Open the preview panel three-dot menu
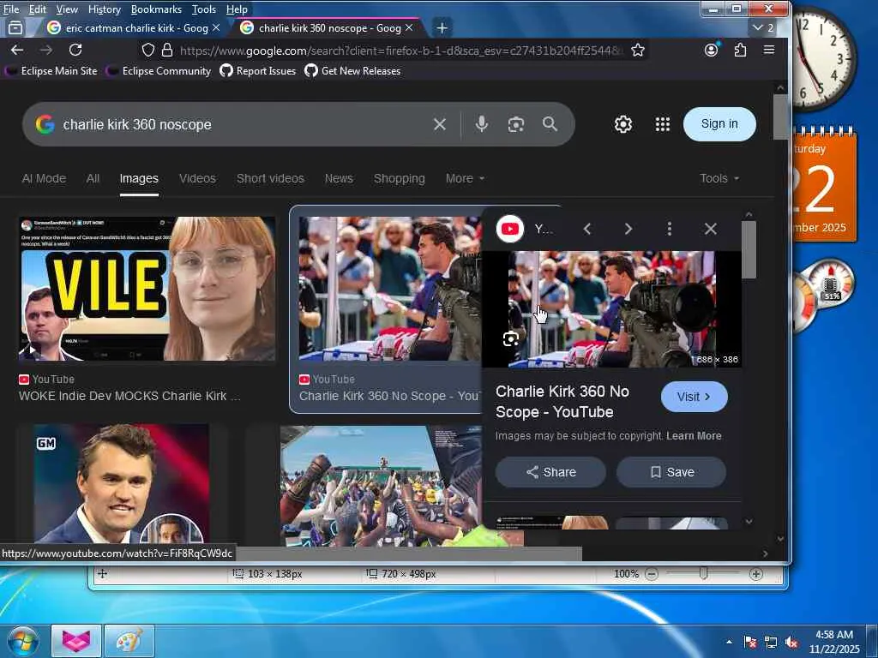Screen dimensions: 878x658 [x=670, y=229]
